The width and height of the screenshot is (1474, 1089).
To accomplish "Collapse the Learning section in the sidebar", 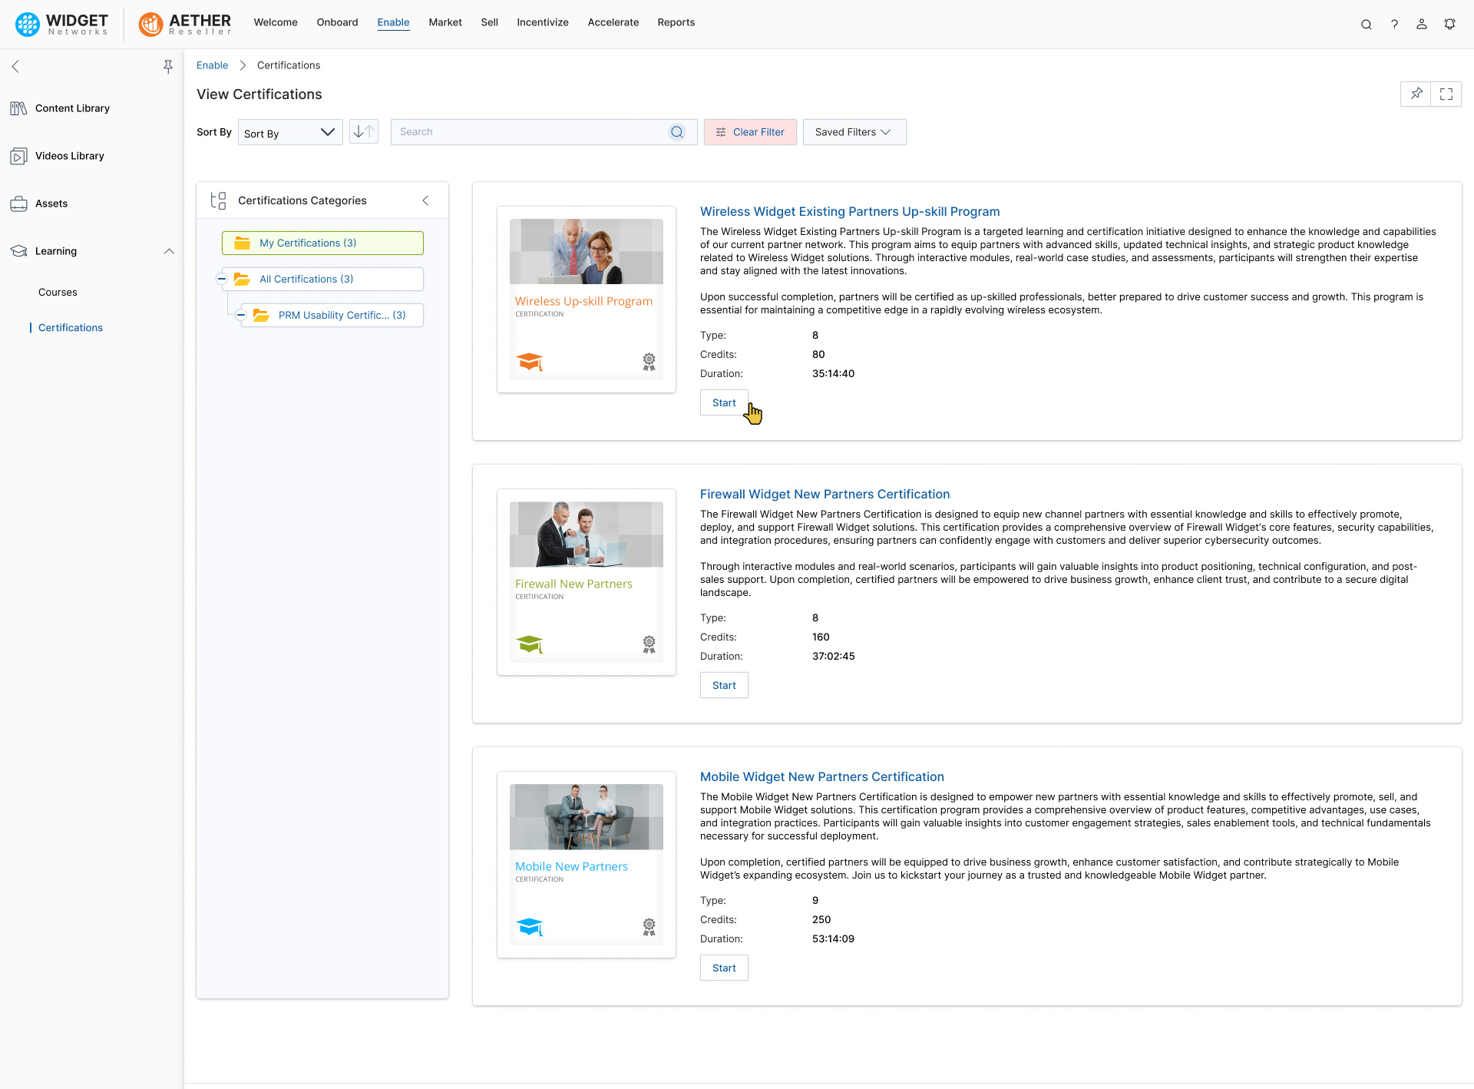I will pyautogui.click(x=169, y=251).
